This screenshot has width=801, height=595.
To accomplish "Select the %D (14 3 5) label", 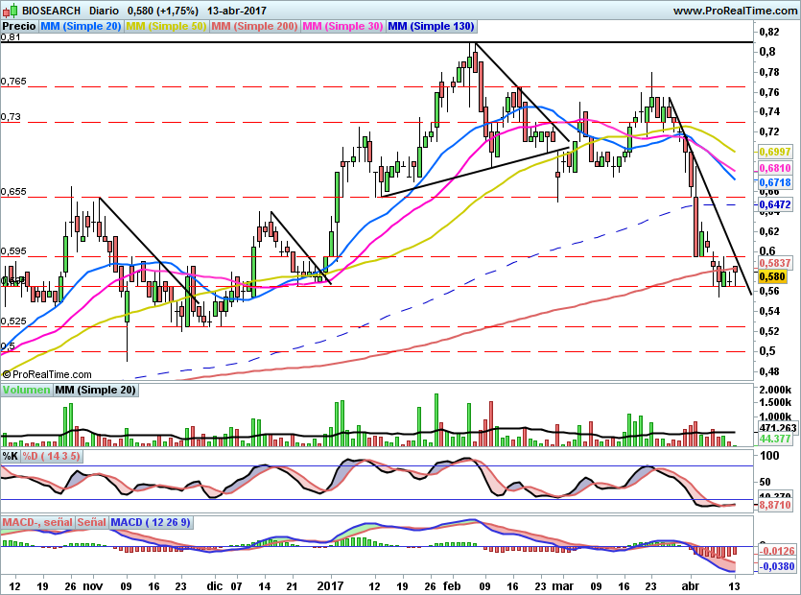I will (51, 456).
